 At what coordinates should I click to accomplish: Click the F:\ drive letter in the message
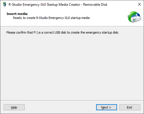(x=36, y=32)
